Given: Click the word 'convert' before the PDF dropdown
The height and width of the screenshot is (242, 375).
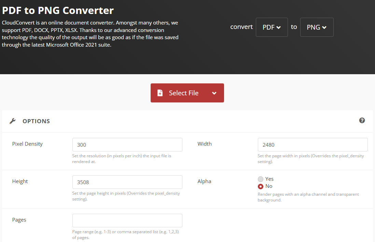Looking at the screenshot, I should coord(241,27).
